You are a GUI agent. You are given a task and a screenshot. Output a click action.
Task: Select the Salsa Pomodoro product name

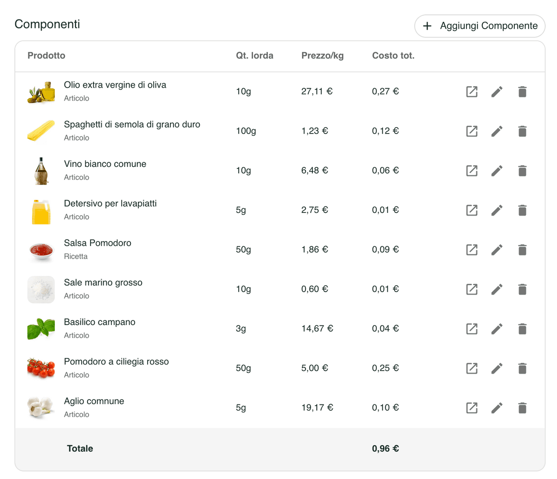click(x=97, y=243)
